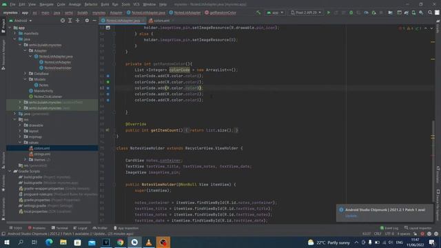Image resolution: width=441 pixels, height=248 pixels.
Task: Open VLC media player from taskbar
Action: (149, 242)
